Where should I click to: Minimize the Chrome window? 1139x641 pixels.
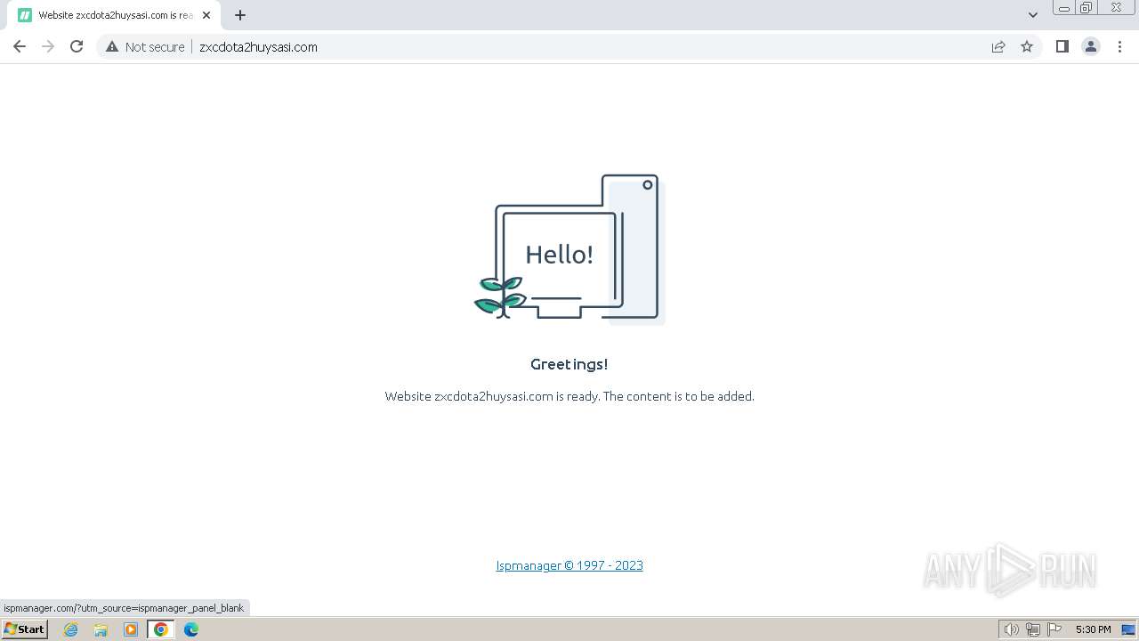[1064, 8]
